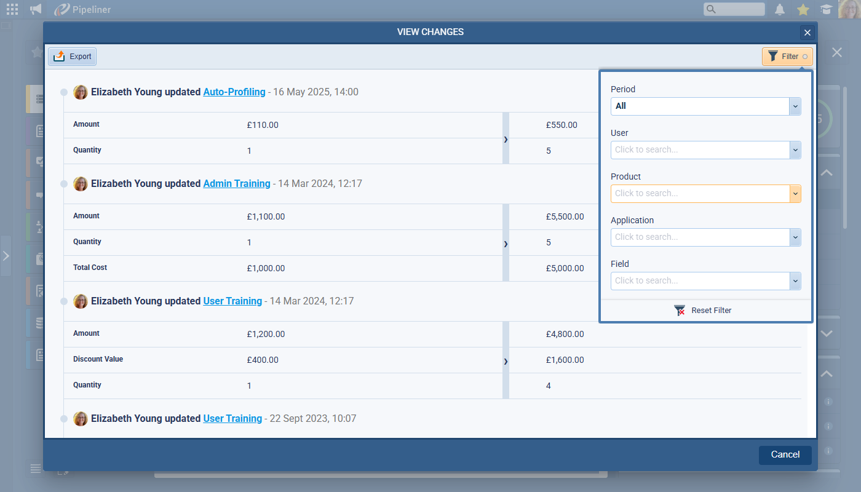Open the graduation cap learning icon
The width and height of the screenshot is (861, 492).
click(x=825, y=9)
